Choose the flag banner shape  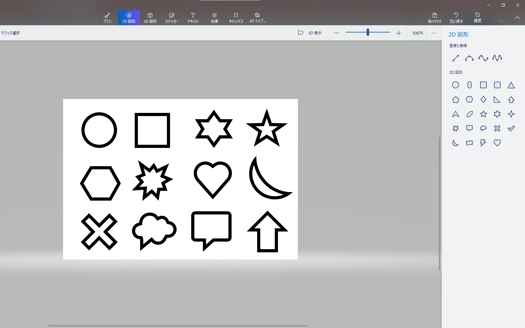(x=469, y=143)
